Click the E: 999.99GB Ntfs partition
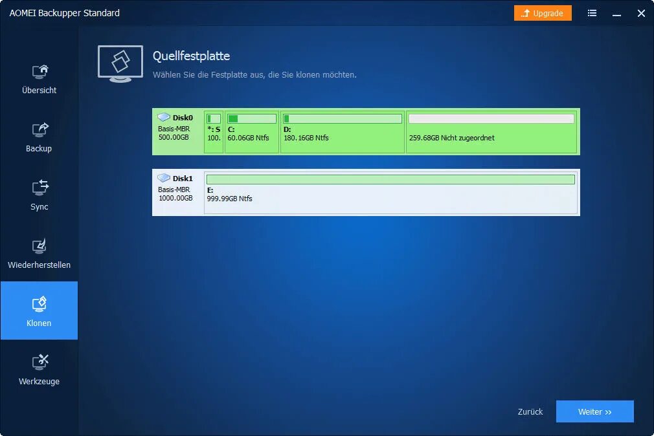This screenshot has width=654, height=436. (390, 193)
